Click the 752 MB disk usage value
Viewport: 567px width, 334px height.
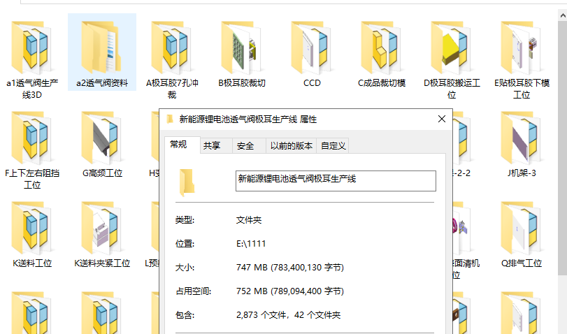(x=290, y=291)
